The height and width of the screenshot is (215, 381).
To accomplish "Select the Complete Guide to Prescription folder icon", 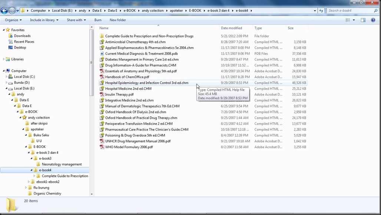I will point(102,36).
